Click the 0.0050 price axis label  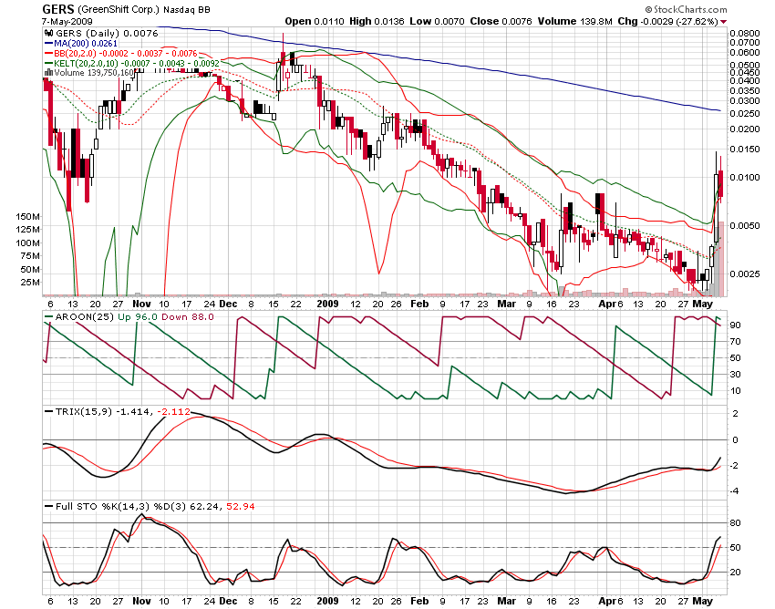pyautogui.click(x=745, y=225)
